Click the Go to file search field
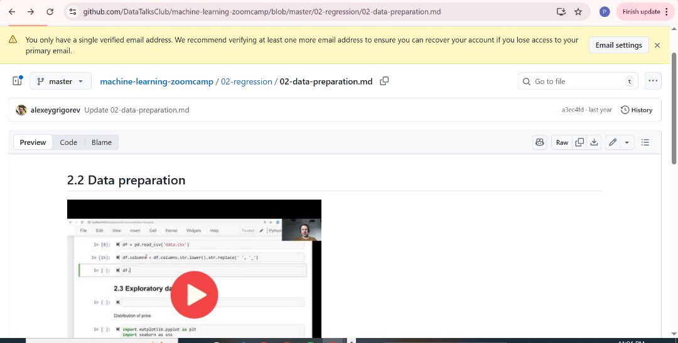 [578, 82]
